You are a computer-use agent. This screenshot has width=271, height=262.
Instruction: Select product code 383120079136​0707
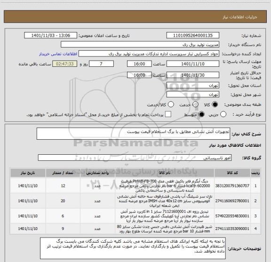(x=232, y=186)
